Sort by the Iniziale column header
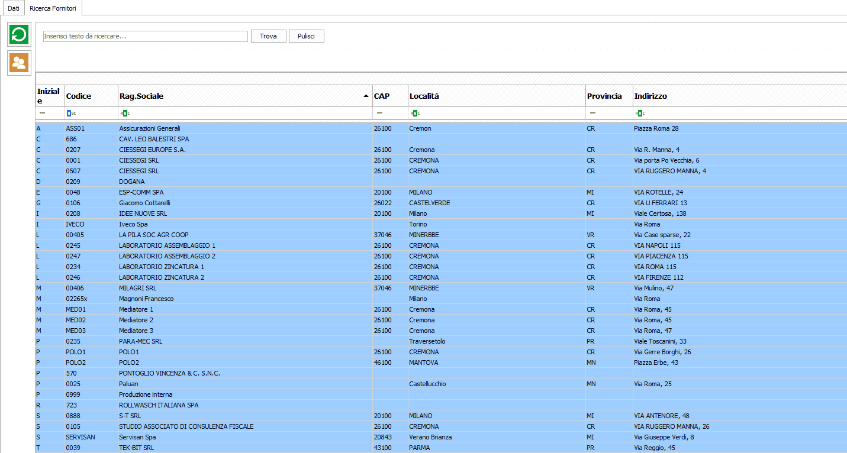The image size is (847, 453). 50,96
